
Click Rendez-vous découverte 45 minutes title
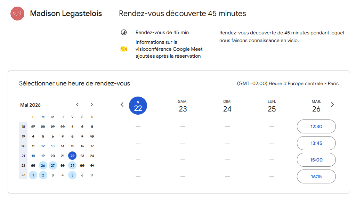(x=182, y=14)
